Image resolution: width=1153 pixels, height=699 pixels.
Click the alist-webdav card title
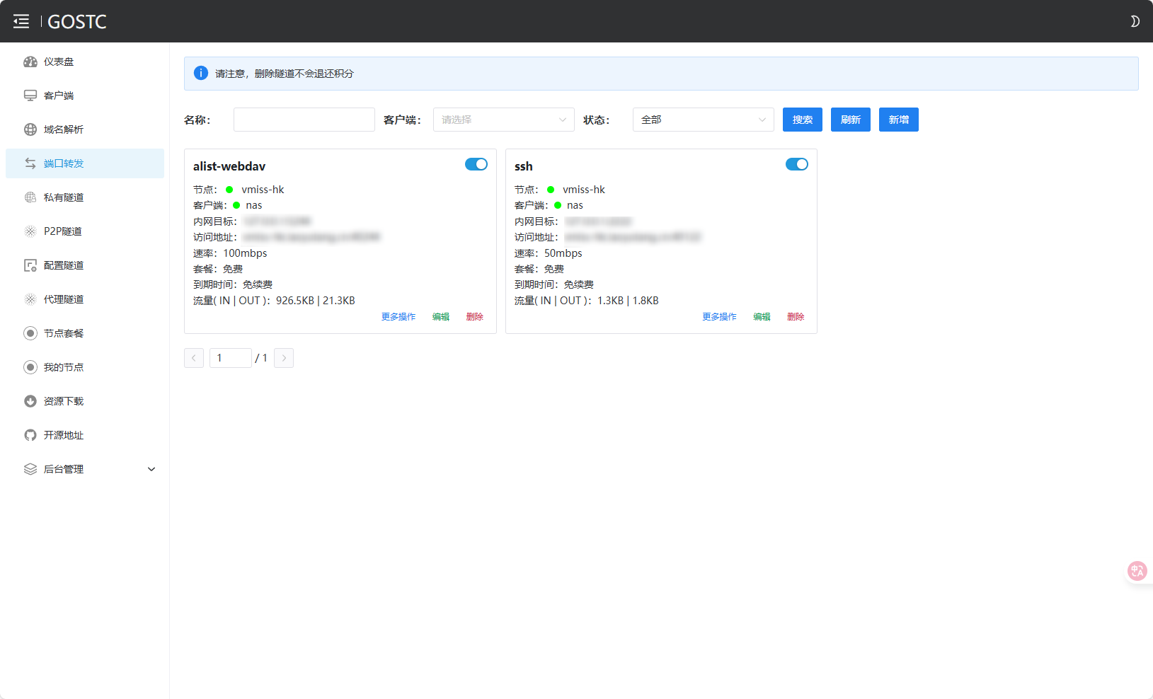229,166
